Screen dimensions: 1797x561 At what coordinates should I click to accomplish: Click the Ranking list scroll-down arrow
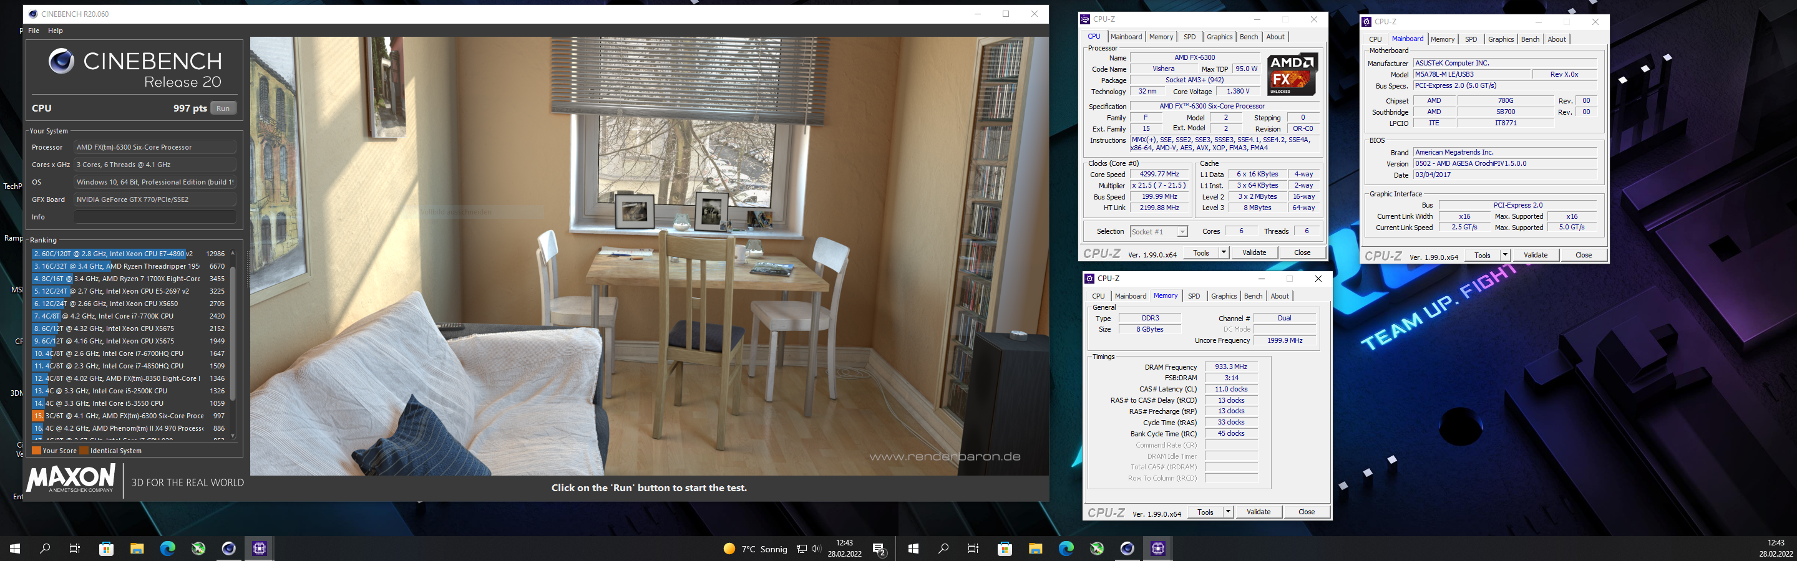click(232, 436)
